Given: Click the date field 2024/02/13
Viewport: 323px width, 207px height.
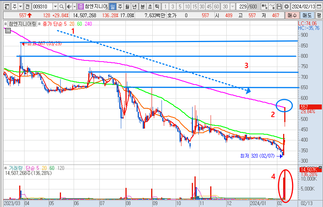Looking at the screenshot, I should point(303,7).
